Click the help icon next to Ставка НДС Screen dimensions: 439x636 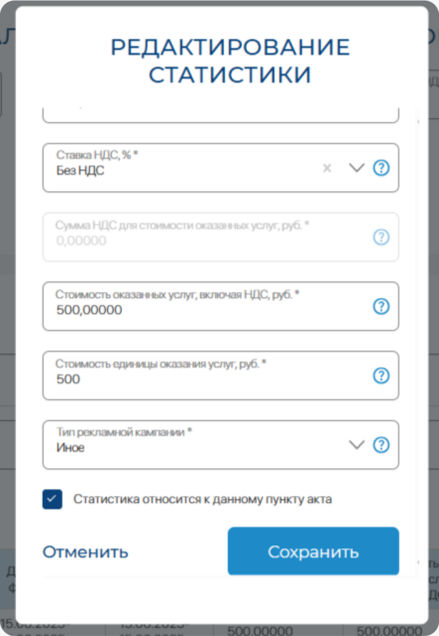[381, 168]
